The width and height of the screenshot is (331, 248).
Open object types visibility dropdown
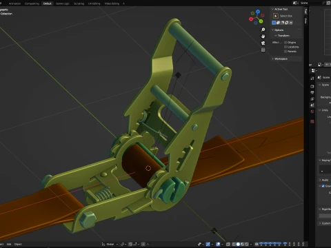[201, 244]
